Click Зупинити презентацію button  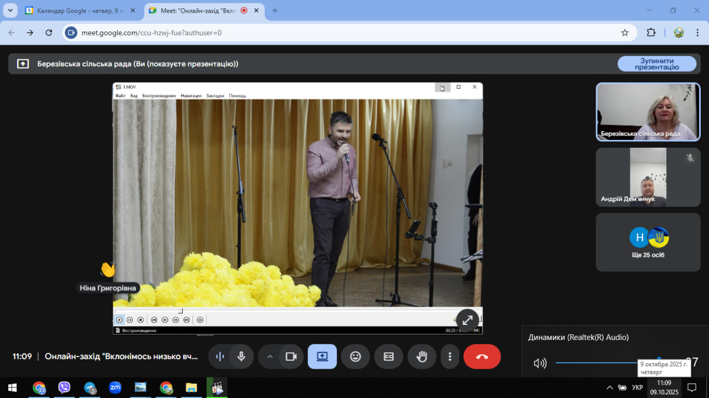tap(657, 64)
